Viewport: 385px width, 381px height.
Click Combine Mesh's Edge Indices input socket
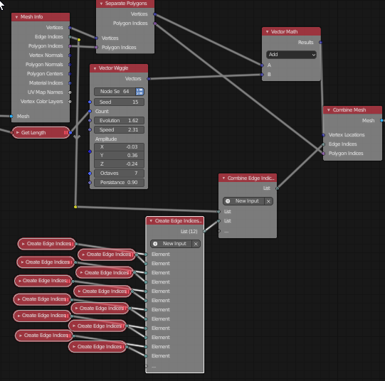point(323,144)
